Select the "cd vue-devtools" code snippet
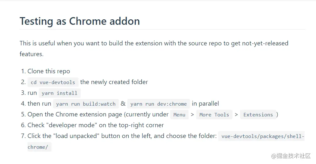This screenshot has height=164, width=316. click(x=53, y=82)
